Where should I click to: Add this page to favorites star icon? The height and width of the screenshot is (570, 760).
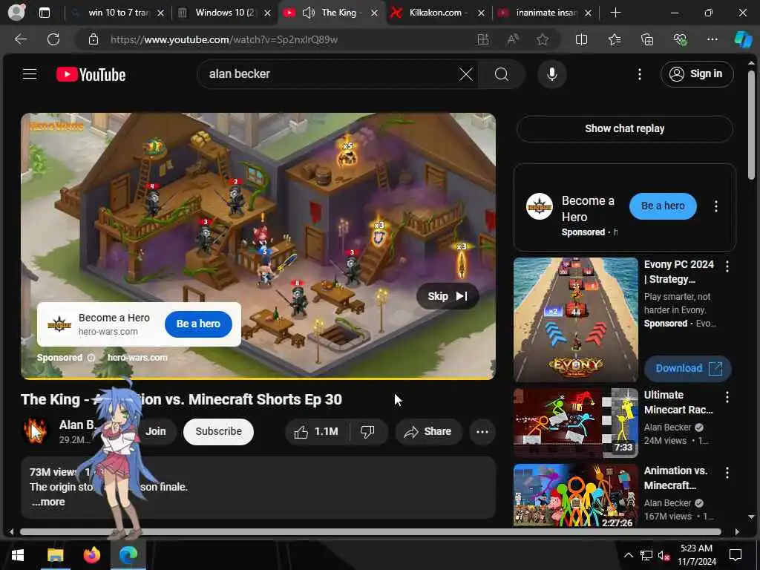pyautogui.click(x=543, y=40)
